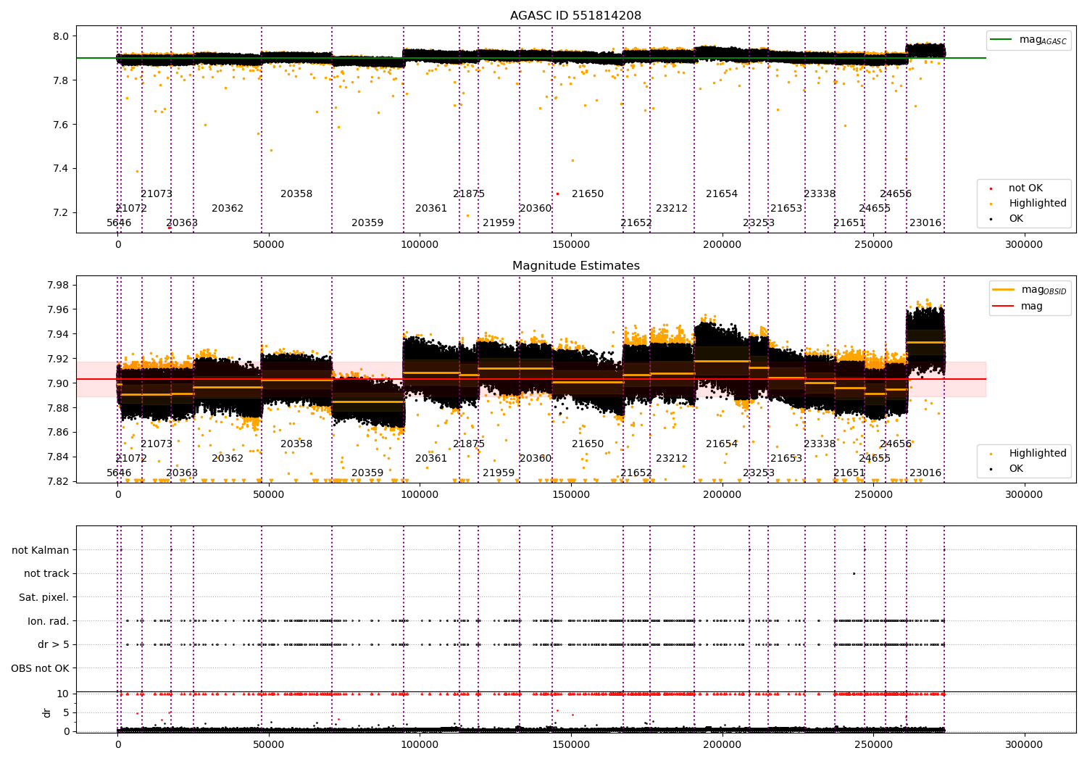The width and height of the screenshot is (1087, 761).
Task: Select obsid 23338 in Magnitude Estimates plot
Action: [x=820, y=444]
